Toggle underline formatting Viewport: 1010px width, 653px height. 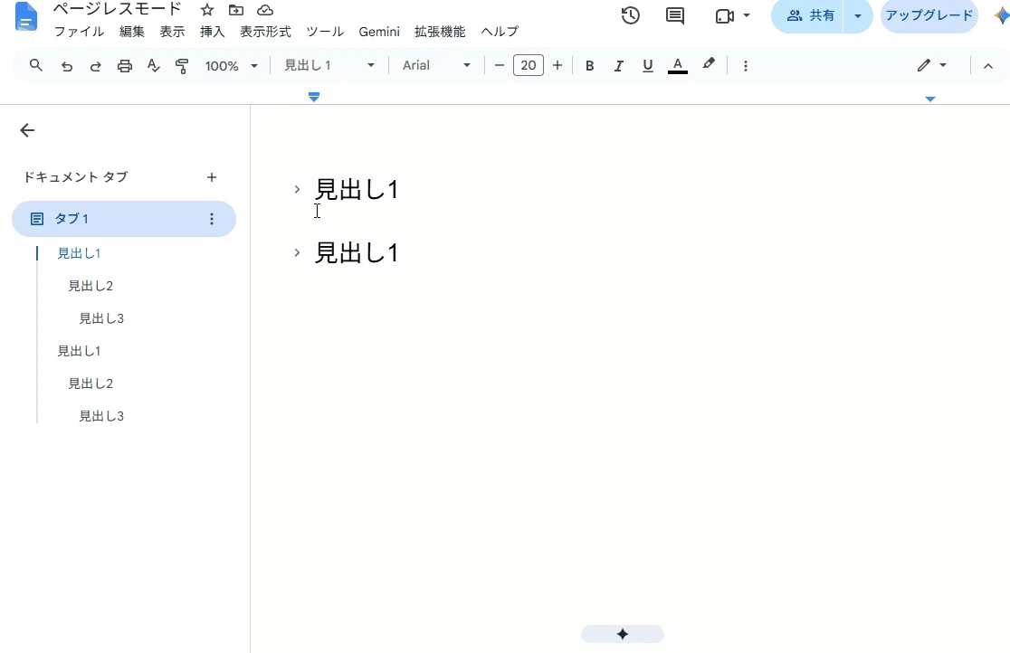point(648,66)
